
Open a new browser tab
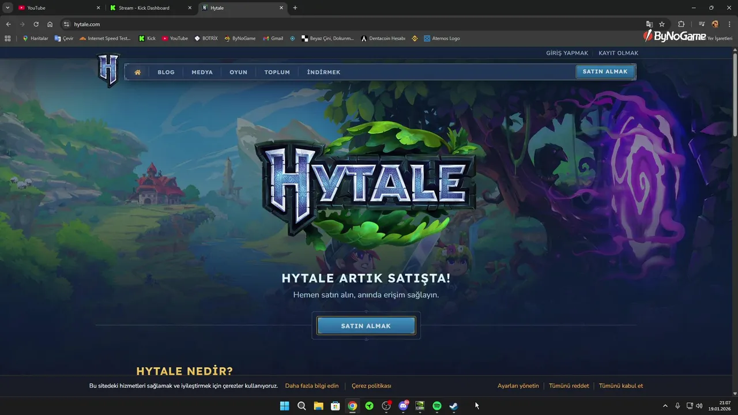pyautogui.click(x=295, y=8)
